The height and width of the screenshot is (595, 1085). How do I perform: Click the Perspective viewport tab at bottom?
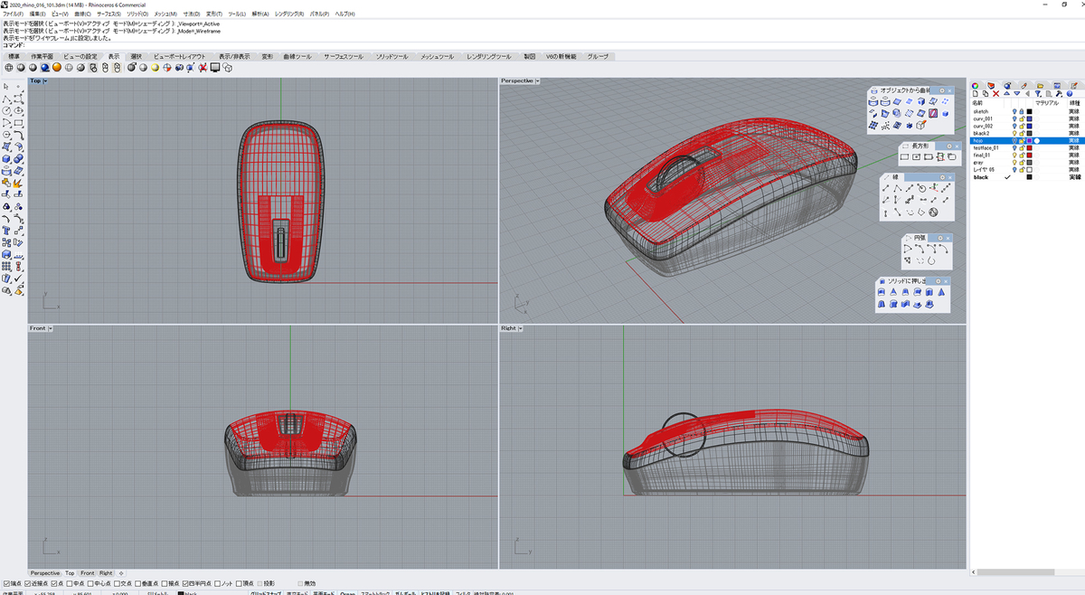(x=45, y=573)
